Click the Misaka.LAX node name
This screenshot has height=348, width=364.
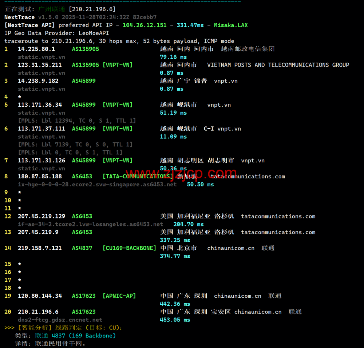tap(231, 25)
